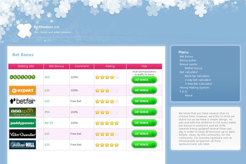Screen dimensions: 246x164
Task: Get the bonus for William Hill
Action: 144,144
